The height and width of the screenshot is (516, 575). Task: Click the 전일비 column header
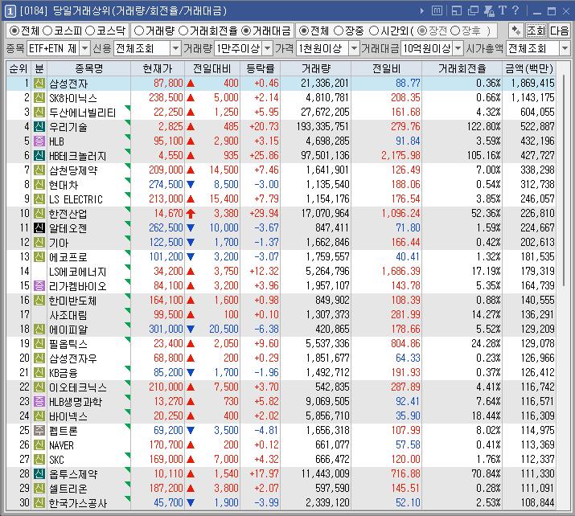click(x=387, y=68)
